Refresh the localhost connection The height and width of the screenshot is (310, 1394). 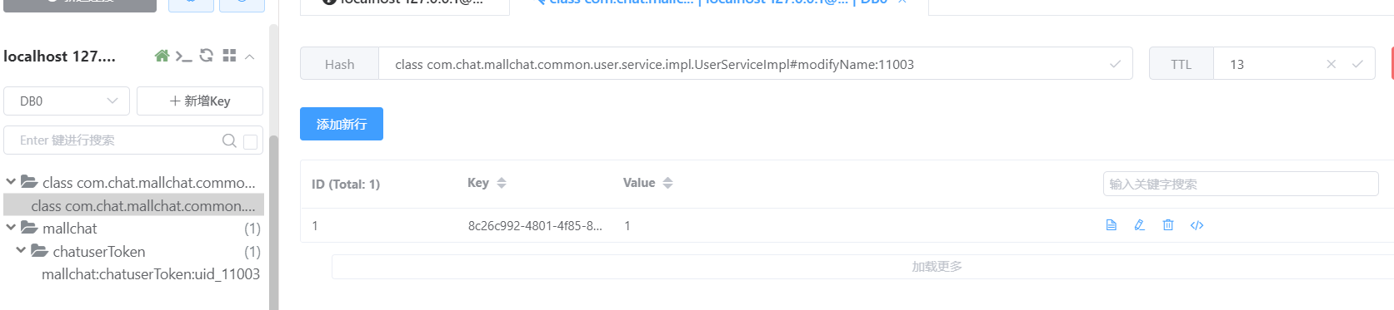pos(207,56)
